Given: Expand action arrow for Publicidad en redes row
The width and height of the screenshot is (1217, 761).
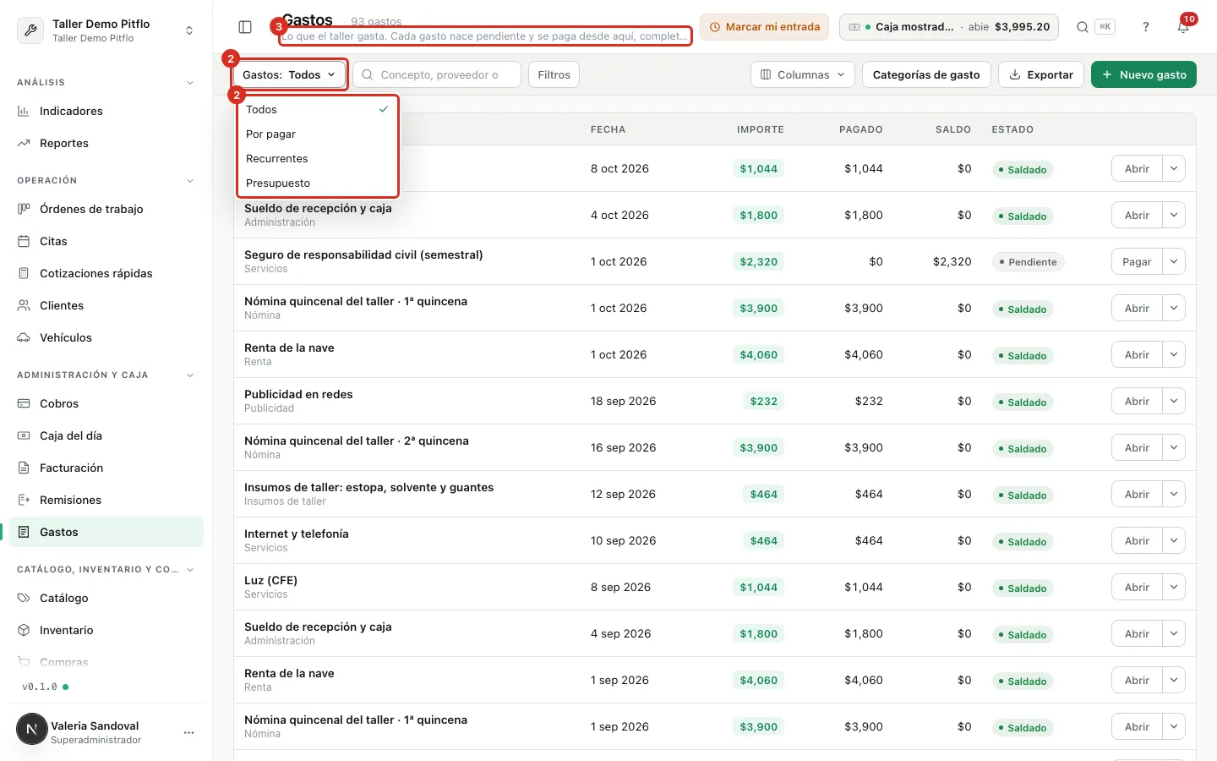Looking at the screenshot, I should (x=1174, y=401).
